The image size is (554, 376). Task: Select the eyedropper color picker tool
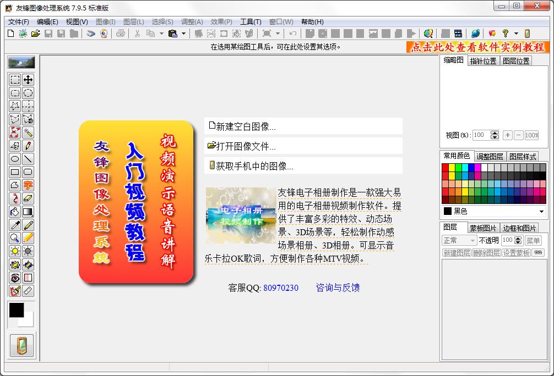tap(15, 225)
